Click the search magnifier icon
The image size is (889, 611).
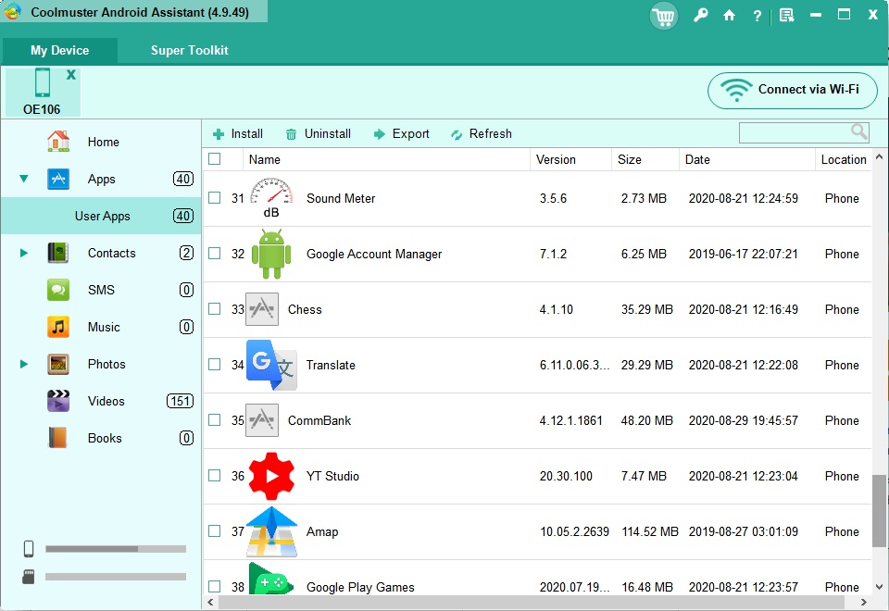pyautogui.click(x=859, y=132)
